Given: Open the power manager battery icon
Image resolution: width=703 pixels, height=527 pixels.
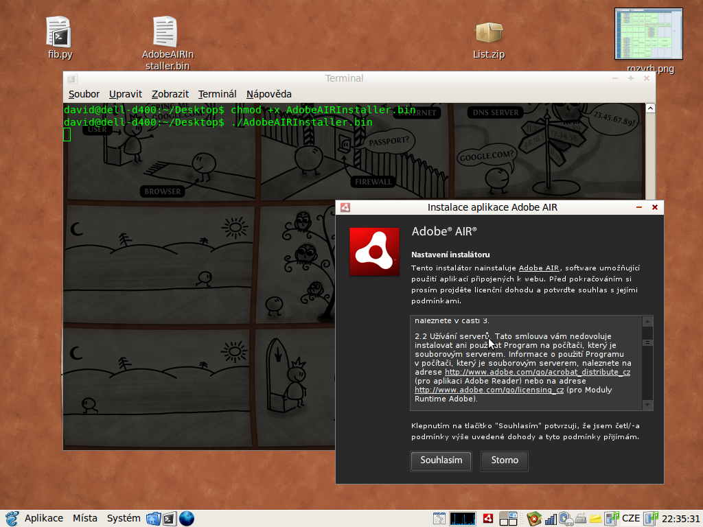Looking at the screenshot, I should tap(566, 519).
